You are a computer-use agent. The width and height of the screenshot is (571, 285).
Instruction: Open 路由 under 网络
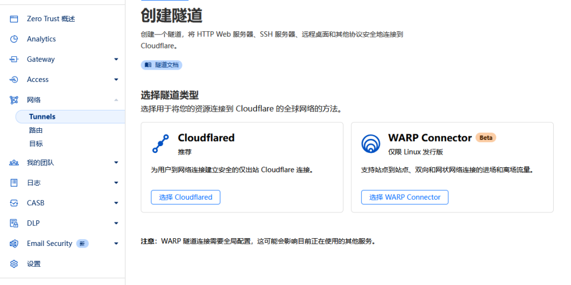point(36,130)
